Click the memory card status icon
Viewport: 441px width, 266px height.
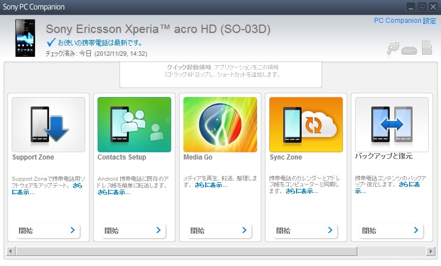(x=427, y=48)
